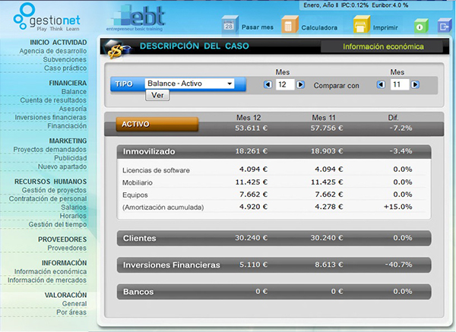Open the Proveedores sidebar link
Screen dimensions: 456x332
click(67, 248)
